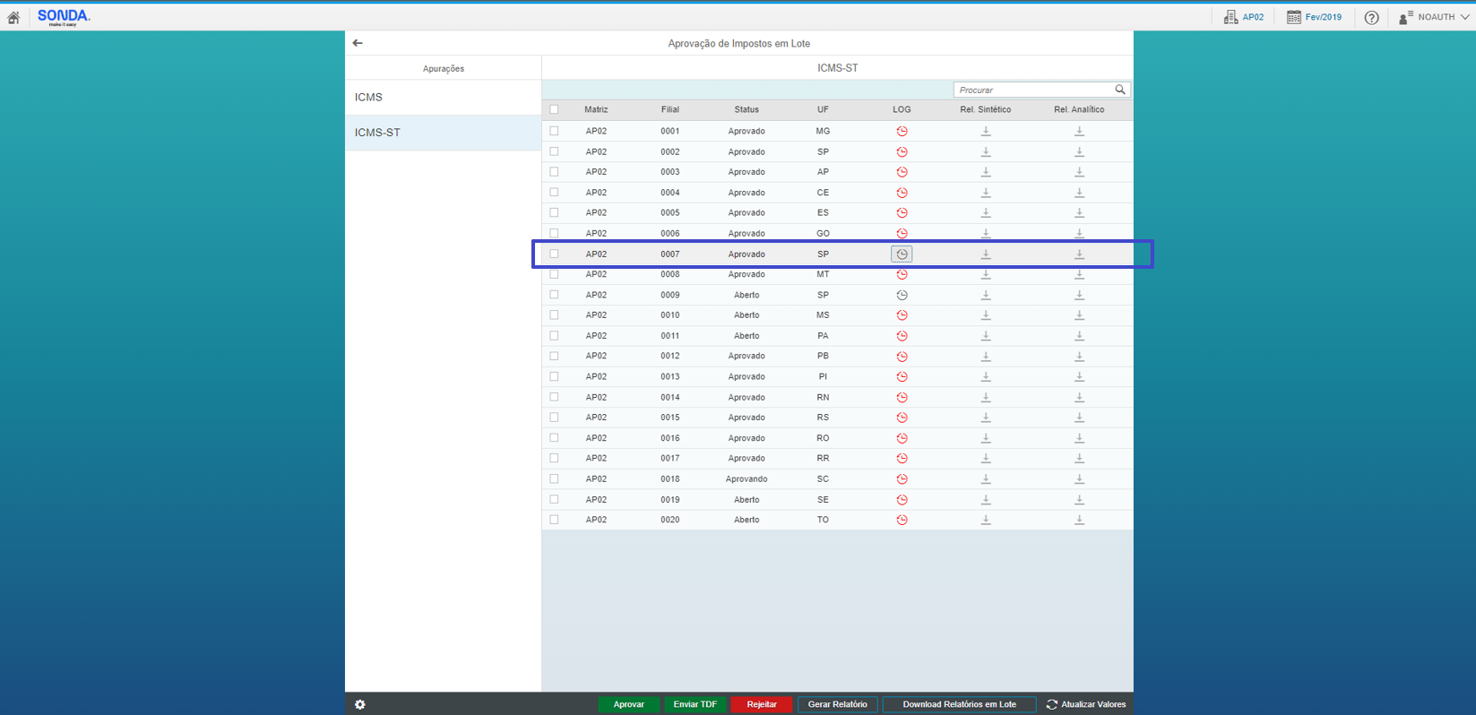The height and width of the screenshot is (715, 1476).
Task: Click the SONDA logo
Action: click(64, 16)
